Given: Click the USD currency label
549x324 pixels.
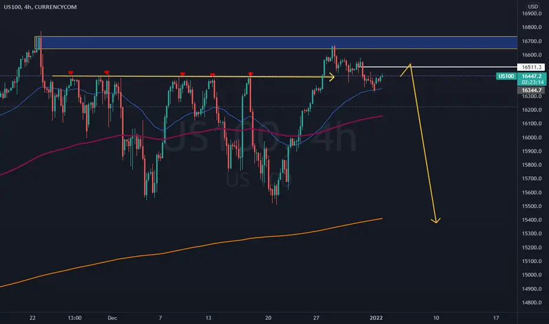Looking at the screenshot, I should pyautogui.click(x=533, y=6).
